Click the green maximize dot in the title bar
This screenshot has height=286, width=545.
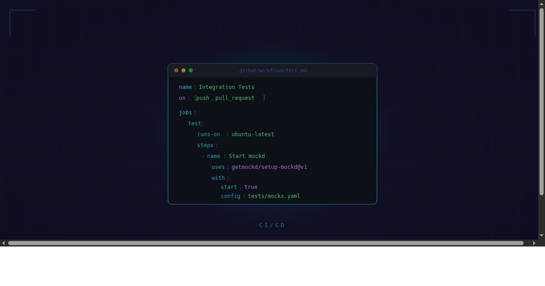pos(191,70)
